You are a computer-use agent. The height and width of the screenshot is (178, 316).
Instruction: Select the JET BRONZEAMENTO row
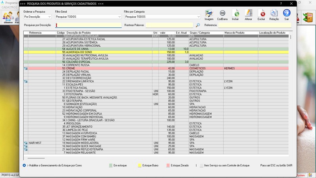[156, 127]
